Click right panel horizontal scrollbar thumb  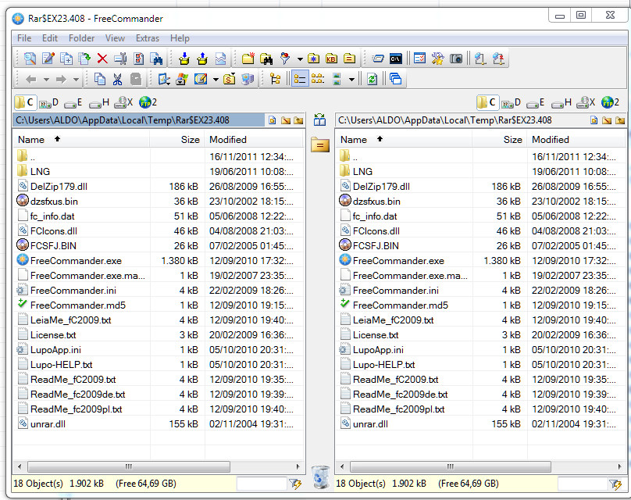coord(451,467)
